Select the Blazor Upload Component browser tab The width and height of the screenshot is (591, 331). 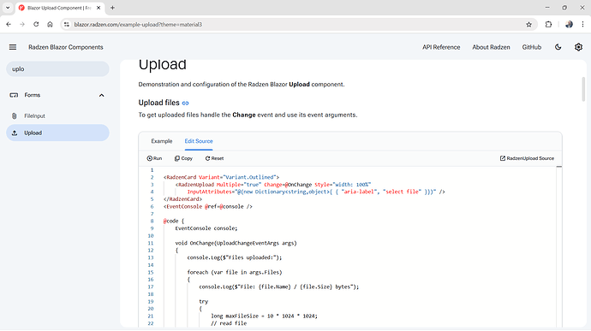(60, 8)
